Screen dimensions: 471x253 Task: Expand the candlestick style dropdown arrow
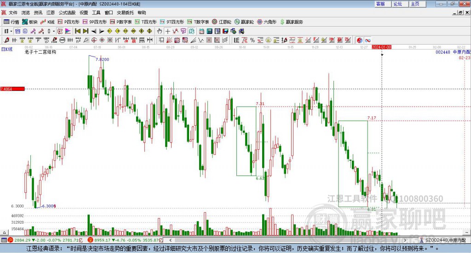point(53,31)
